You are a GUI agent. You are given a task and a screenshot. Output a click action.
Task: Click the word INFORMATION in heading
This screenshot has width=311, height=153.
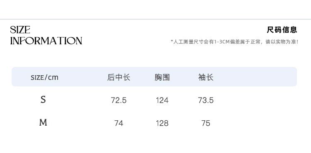point(46,41)
